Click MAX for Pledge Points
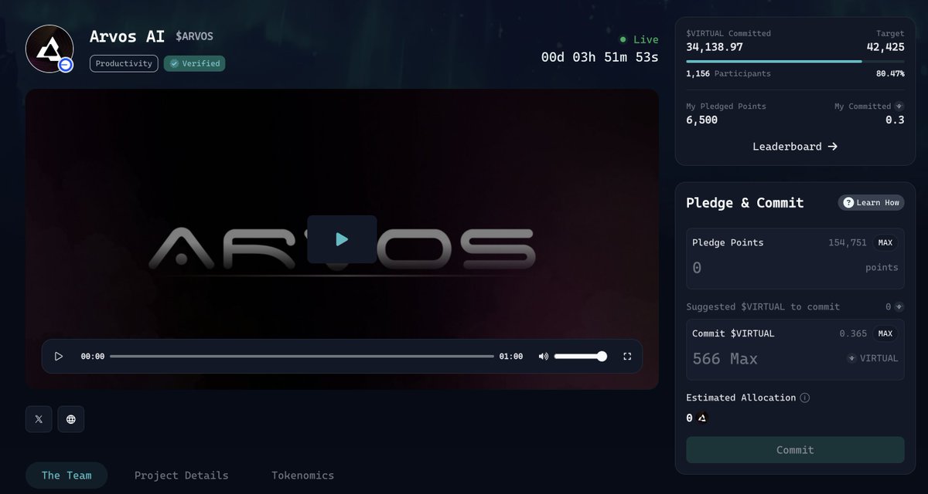Screen dimensions: 928x494 [x=885, y=242]
